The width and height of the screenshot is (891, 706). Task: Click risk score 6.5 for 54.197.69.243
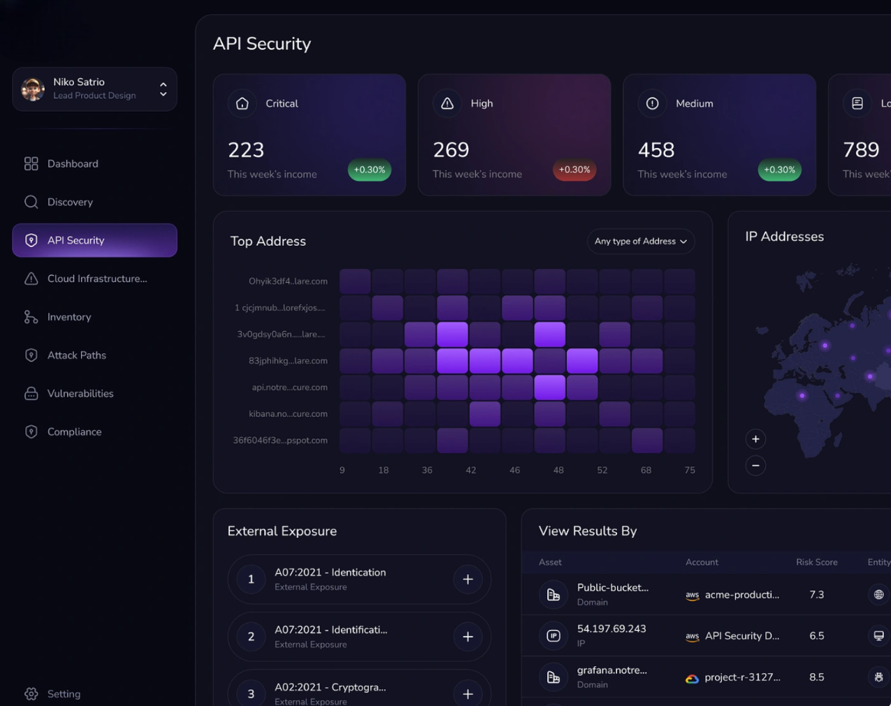pyautogui.click(x=816, y=636)
